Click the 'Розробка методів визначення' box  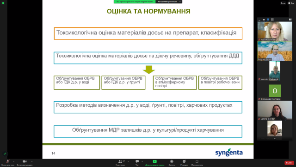tap(148, 107)
